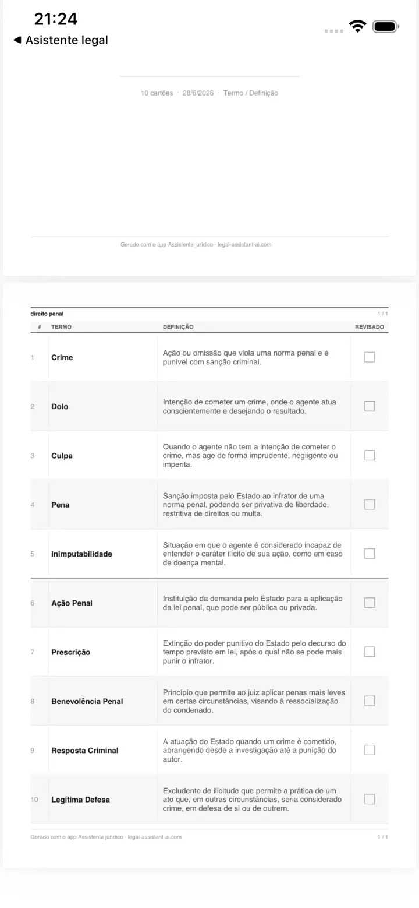
Task: Tap the back arrow to Asistente legal
Action: point(17,40)
